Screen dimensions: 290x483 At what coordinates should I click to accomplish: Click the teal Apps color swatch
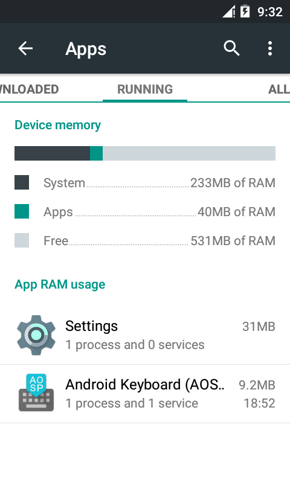(x=22, y=211)
